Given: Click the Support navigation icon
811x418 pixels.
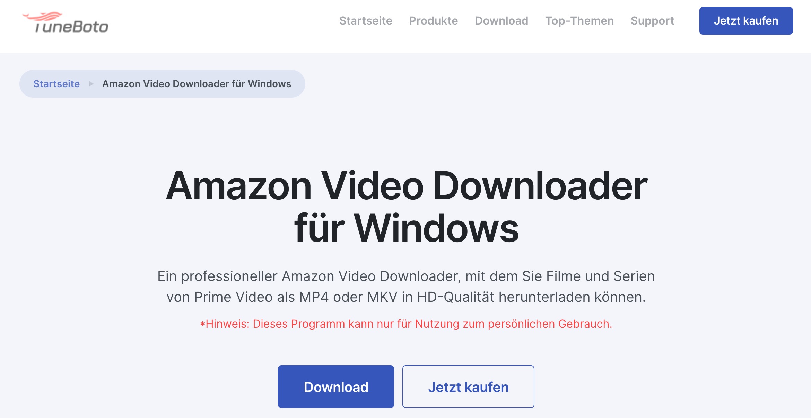Looking at the screenshot, I should [x=652, y=20].
